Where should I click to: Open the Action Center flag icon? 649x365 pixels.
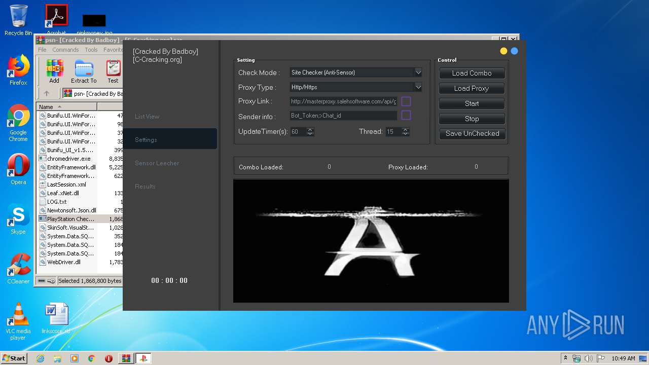pos(600,358)
